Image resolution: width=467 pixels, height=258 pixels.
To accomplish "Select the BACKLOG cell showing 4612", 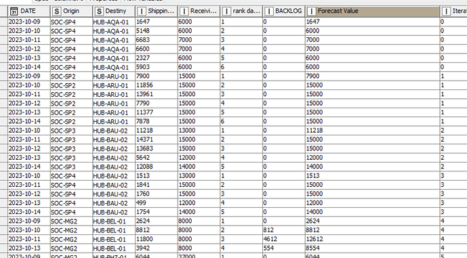I will pyautogui.click(x=284, y=239).
